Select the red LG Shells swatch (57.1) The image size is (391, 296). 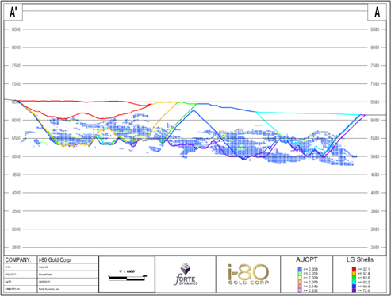(x=354, y=269)
